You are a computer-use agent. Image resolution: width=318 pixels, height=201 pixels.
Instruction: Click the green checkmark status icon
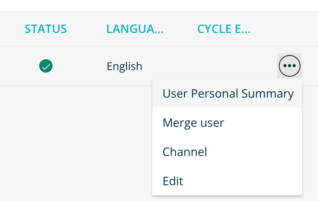[x=46, y=66]
